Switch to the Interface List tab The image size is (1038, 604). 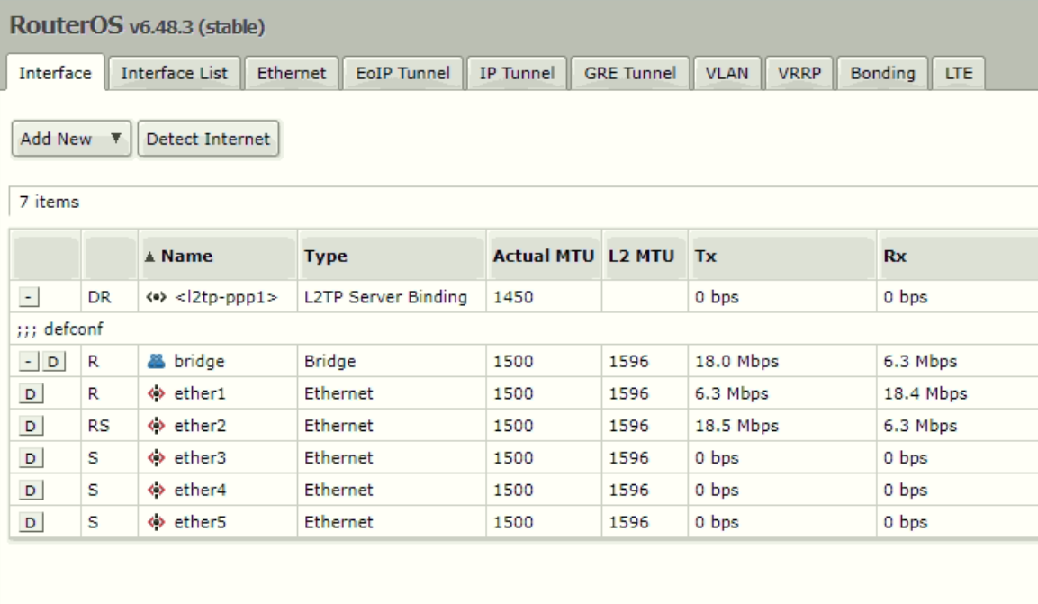tap(174, 73)
